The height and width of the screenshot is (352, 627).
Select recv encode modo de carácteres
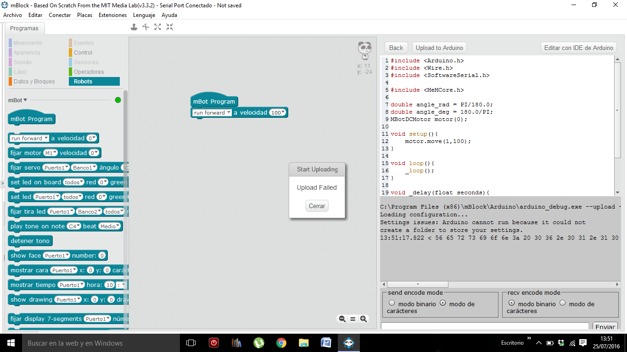pos(563,303)
